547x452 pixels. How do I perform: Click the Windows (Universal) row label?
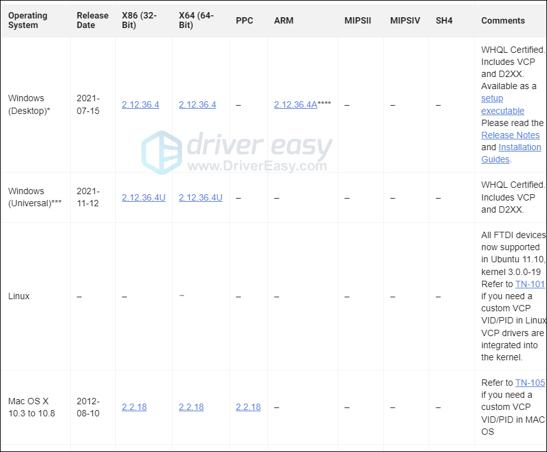(30, 197)
